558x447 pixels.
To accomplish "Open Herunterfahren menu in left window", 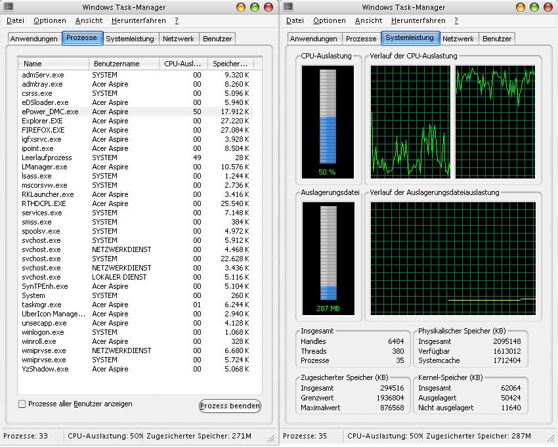I will pos(139,20).
